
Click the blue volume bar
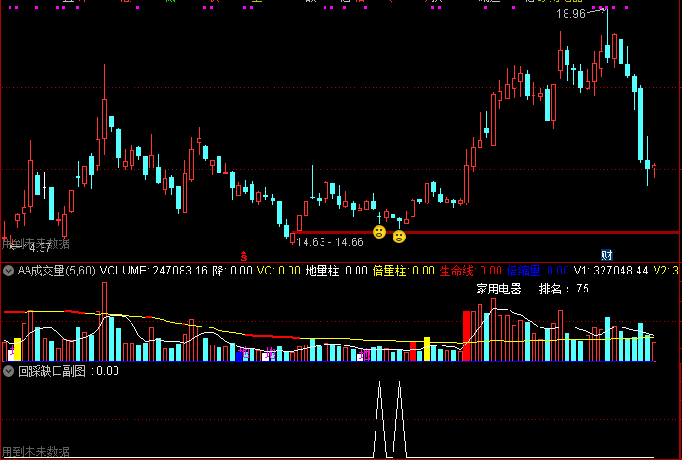(x=238, y=357)
